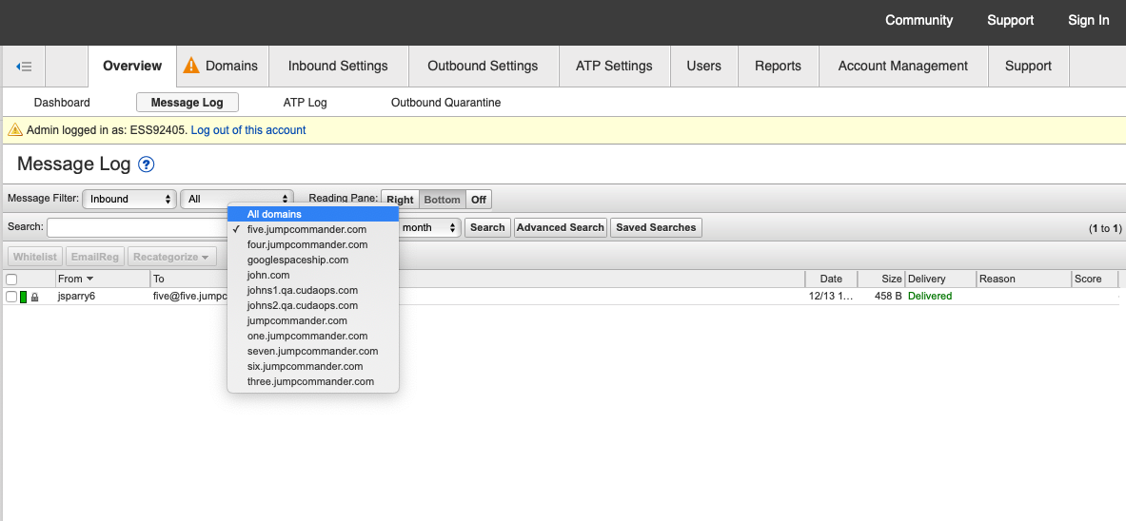1126x521 pixels.
Task: Pick john.com in the domain list
Action: (313, 275)
